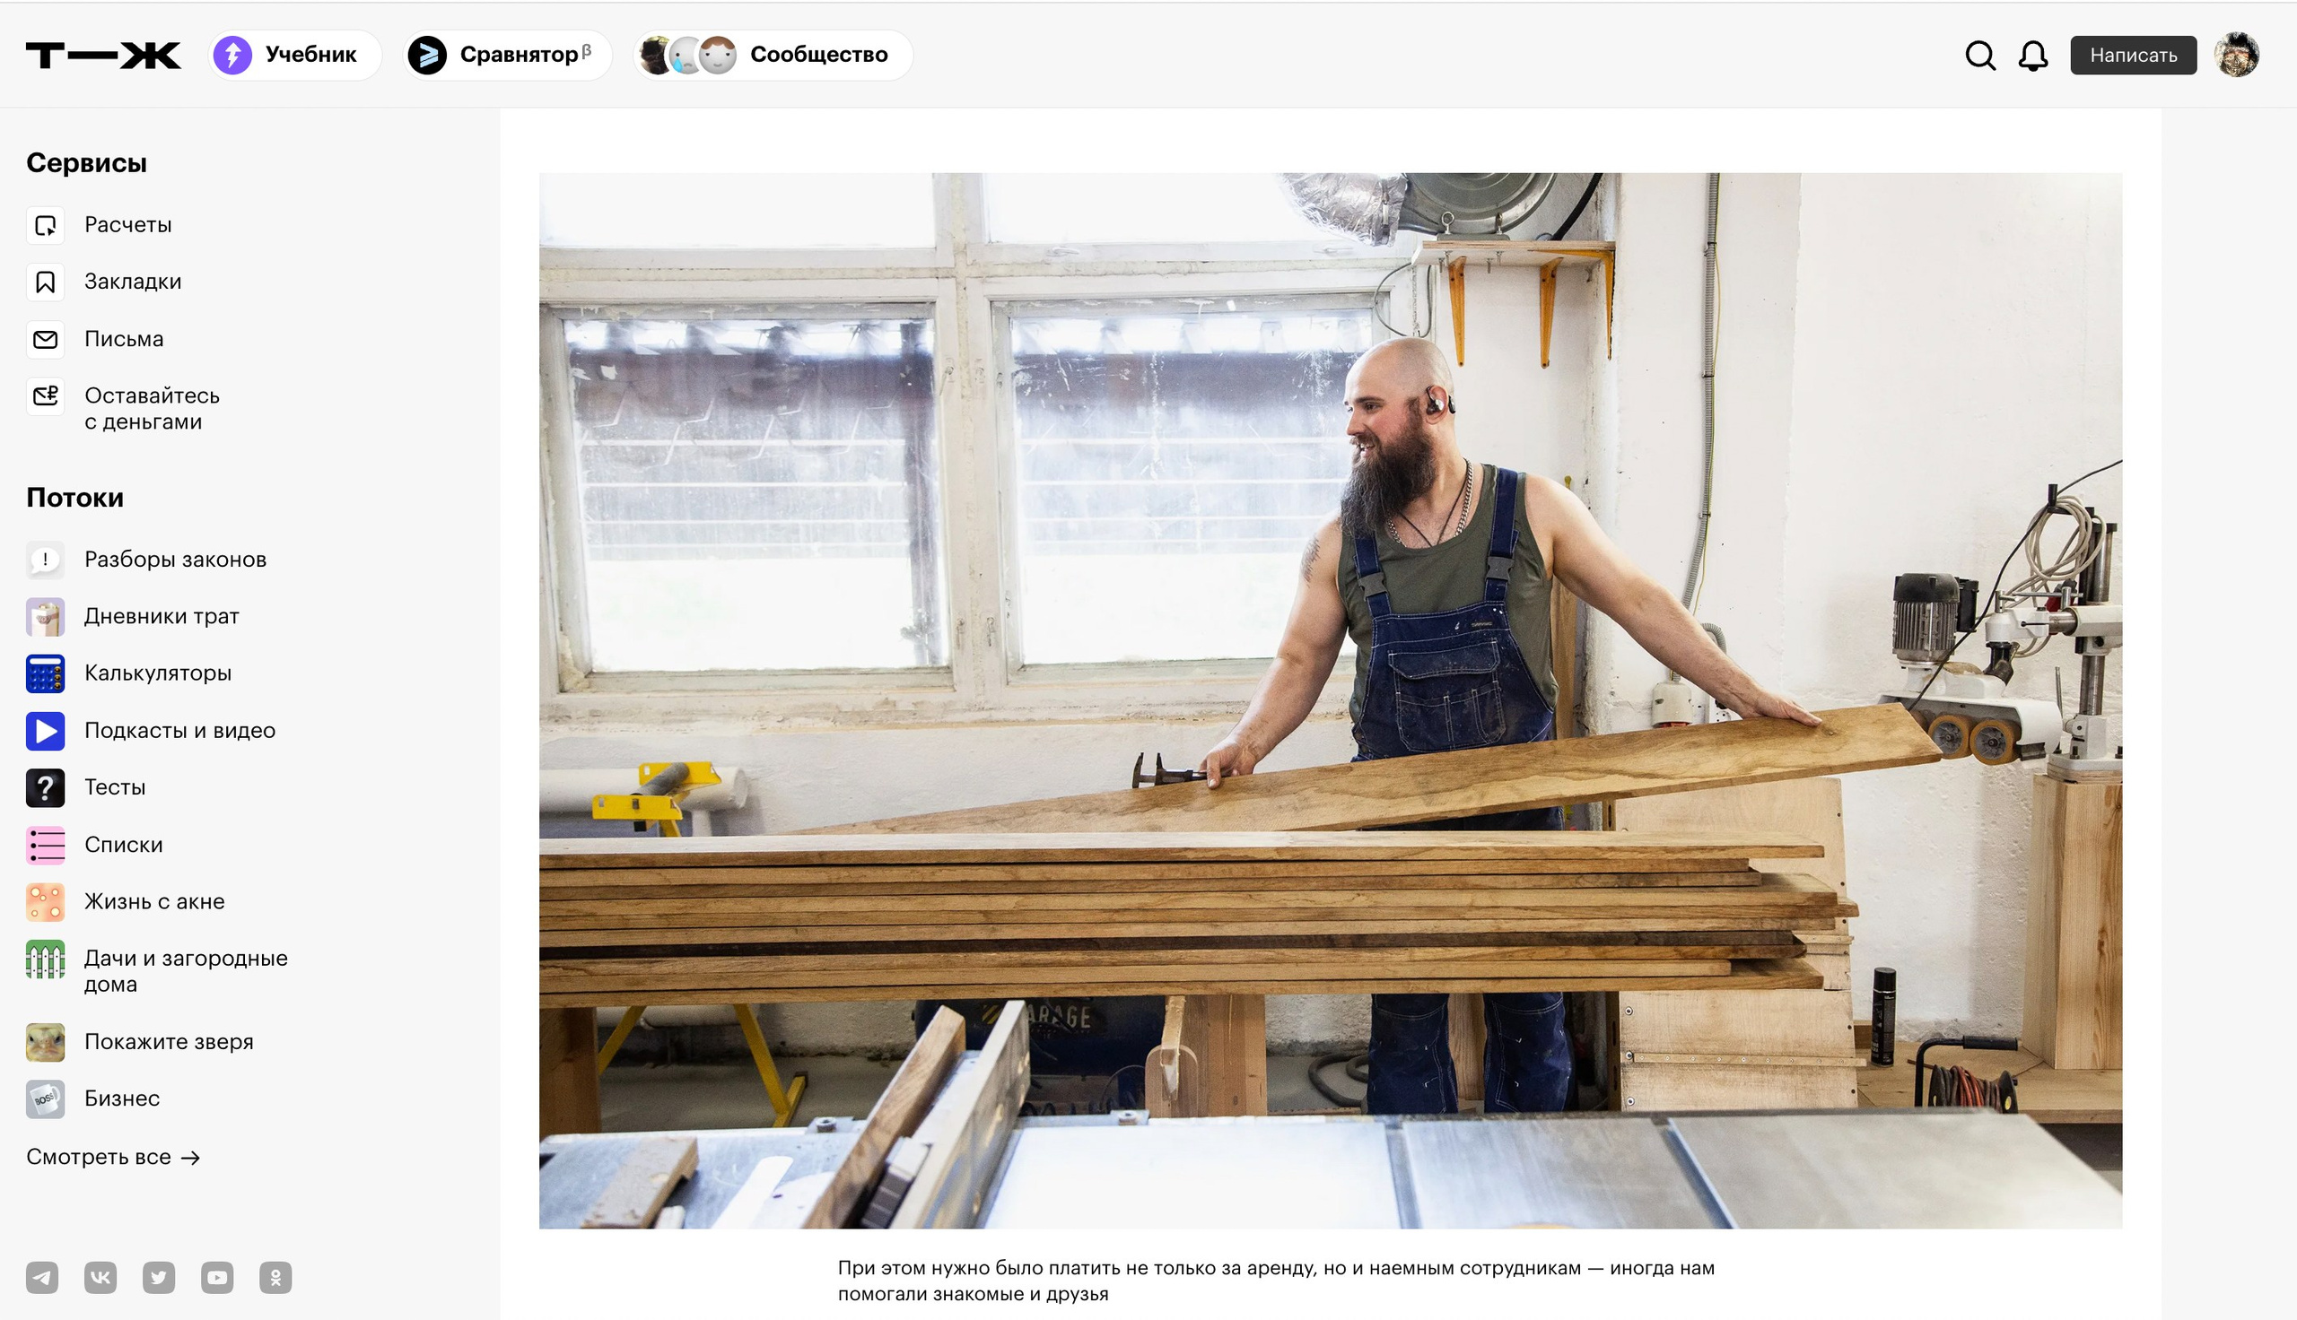The width and height of the screenshot is (2297, 1320).
Task: Click the Тесты question mark icon
Action: pyautogui.click(x=46, y=788)
